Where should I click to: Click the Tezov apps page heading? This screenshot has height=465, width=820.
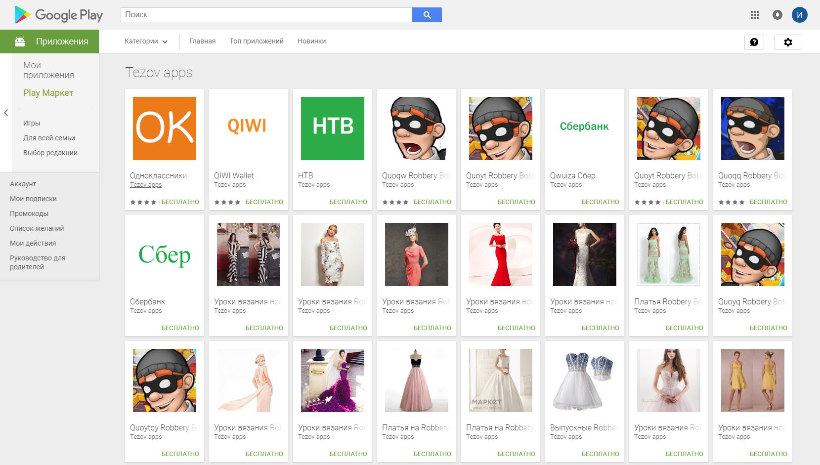(x=159, y=73)
